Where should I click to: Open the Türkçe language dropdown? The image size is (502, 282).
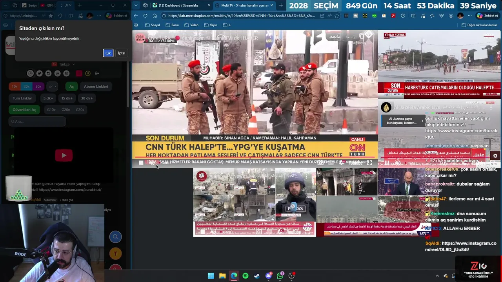tap(64, 64)
